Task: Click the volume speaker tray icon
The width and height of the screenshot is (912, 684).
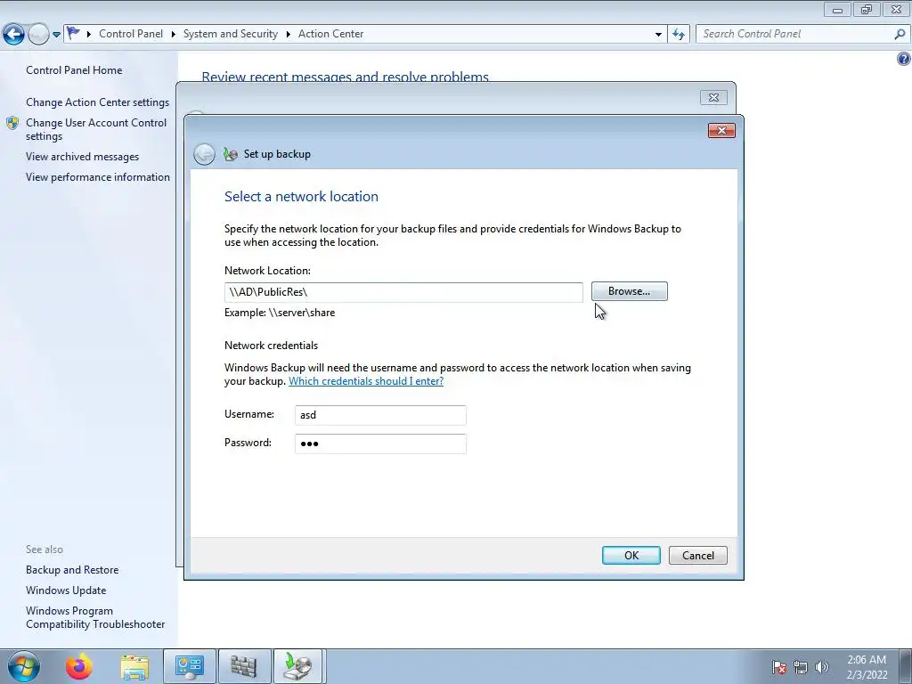Action: (822, 667)
